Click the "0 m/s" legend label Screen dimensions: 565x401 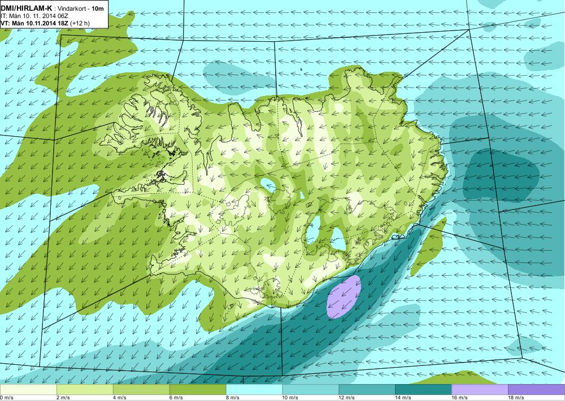tap(6, 398)
